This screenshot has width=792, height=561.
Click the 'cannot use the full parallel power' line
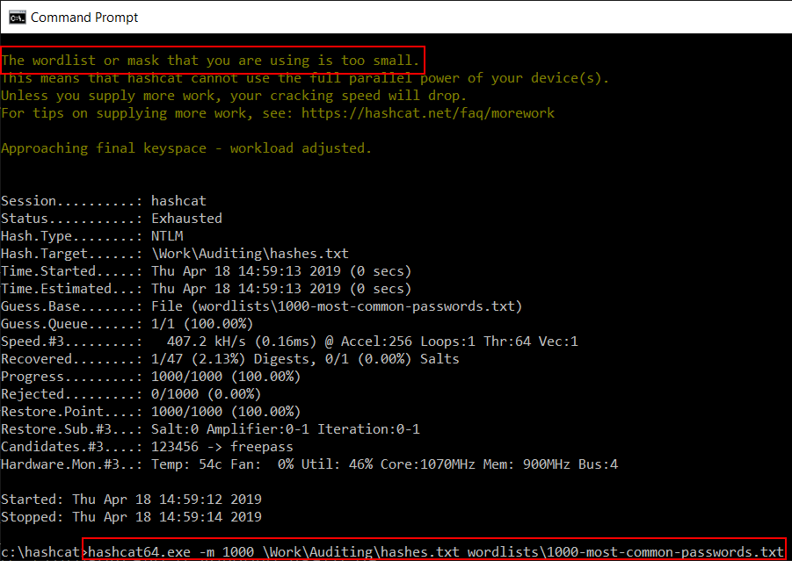pyautogui.click(x=305, y=78)
